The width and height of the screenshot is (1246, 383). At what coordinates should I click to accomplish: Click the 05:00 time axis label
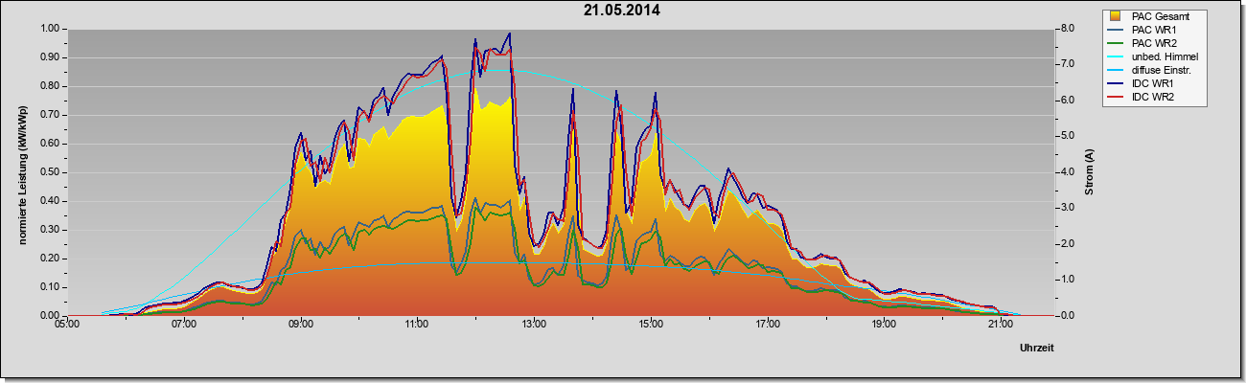click(67, 326)
